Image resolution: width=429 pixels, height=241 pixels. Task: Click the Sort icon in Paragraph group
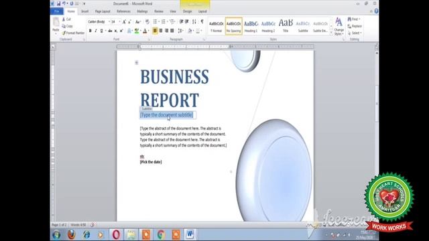tap(194, 21)
